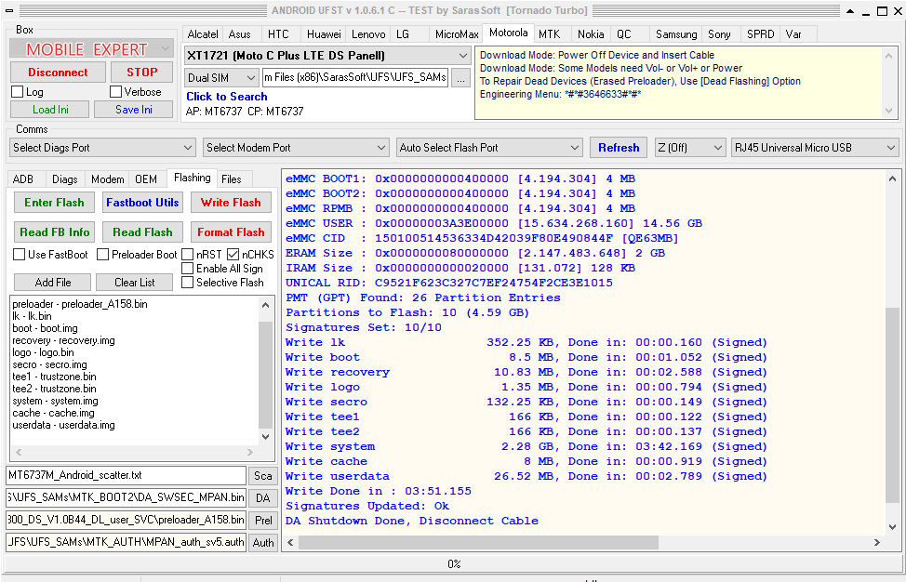
Task: Click the firmware folder path field
Action: (355, 77)
